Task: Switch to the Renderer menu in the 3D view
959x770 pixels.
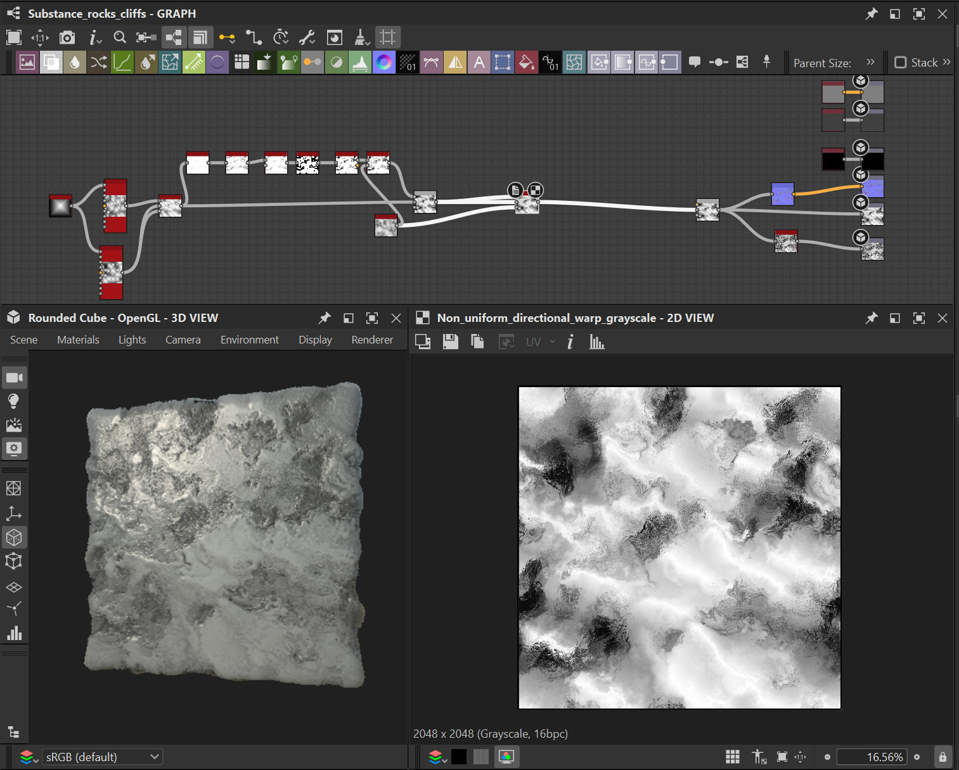Action: [372, 340]
